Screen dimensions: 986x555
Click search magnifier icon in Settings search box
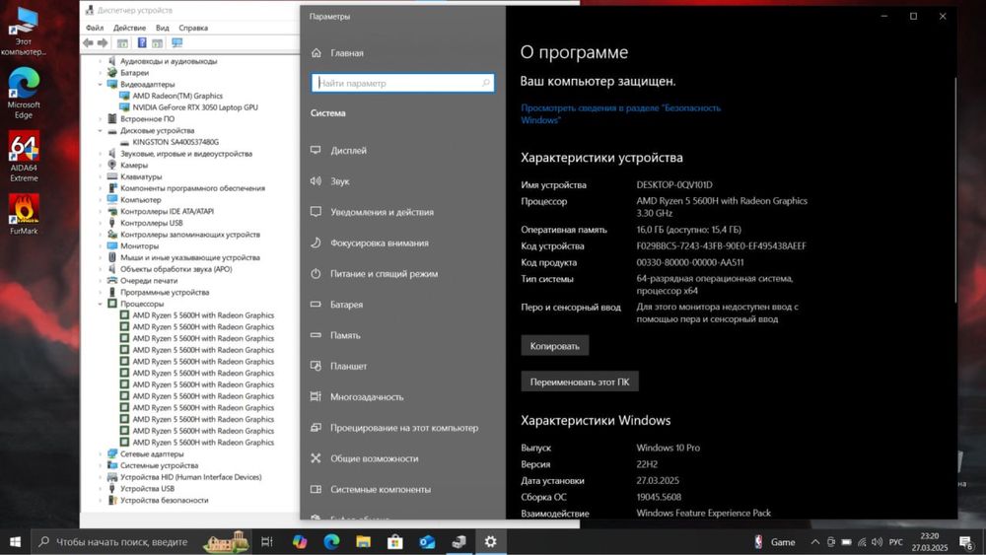click(485, 83)
